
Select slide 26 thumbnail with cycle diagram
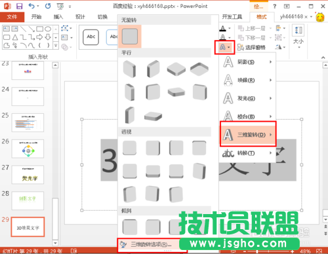(x=28, y=149)
